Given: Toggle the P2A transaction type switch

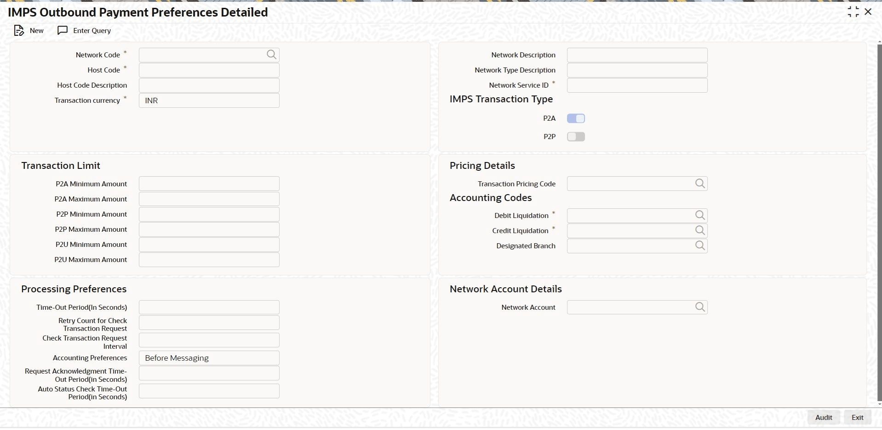Looking at the screenshot, I should tap(576, 118).
